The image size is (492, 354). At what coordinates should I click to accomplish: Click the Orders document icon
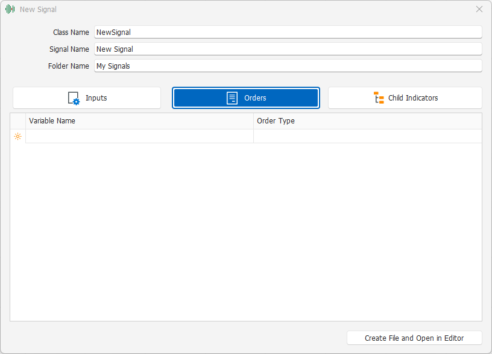232,98
